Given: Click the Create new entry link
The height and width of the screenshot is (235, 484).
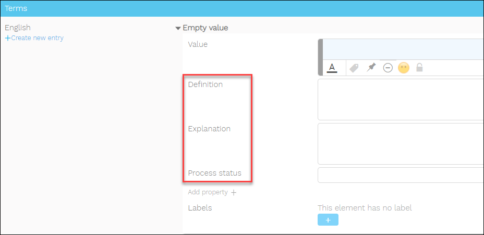Looking at the screenshot, I should point(37,38).
